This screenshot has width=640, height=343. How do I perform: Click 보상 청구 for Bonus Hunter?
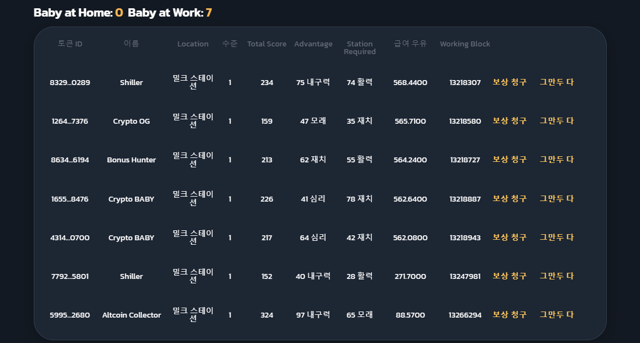[x=510, y=160]
